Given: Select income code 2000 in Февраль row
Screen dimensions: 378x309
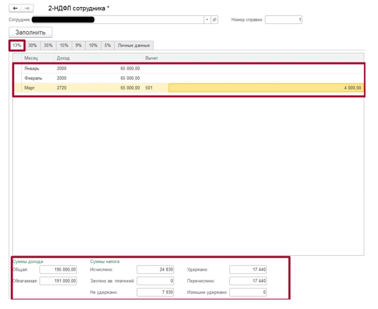Looking at the screenshot, I should (67, 78).
